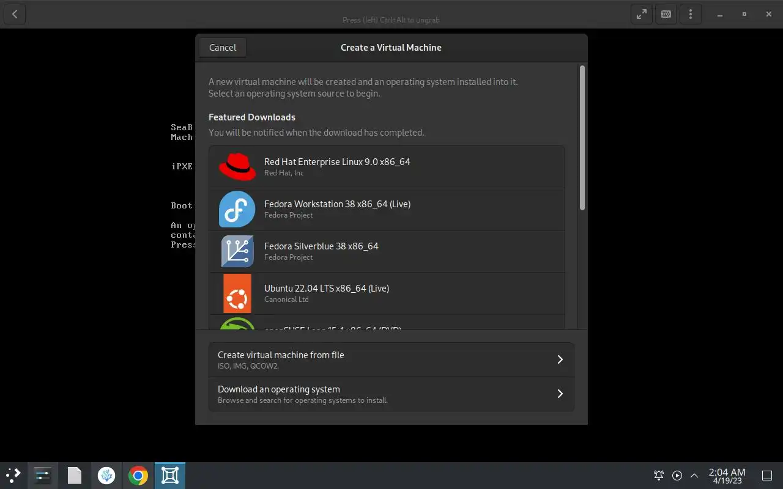Click the Canonical Ltd vendor label
The width and height of the screenshot is (783, 489).
click(286, 300)
